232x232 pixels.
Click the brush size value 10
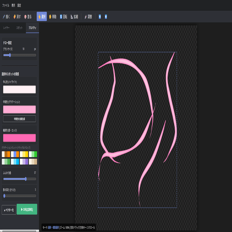[23, 49]
